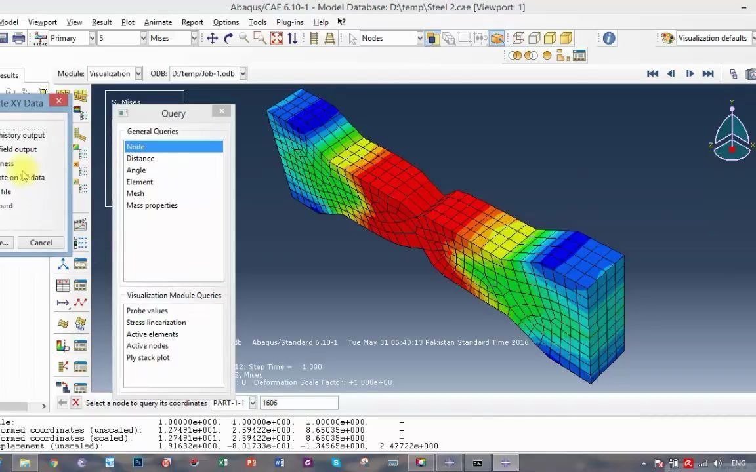Click the back arrow in prompt area
756x472 pixels.
tap(62, 403)
